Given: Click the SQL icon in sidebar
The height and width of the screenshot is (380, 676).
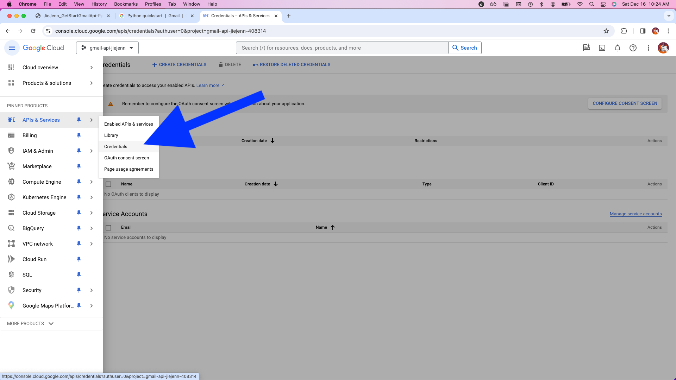Looking at the screenshot, I should 11,275.
